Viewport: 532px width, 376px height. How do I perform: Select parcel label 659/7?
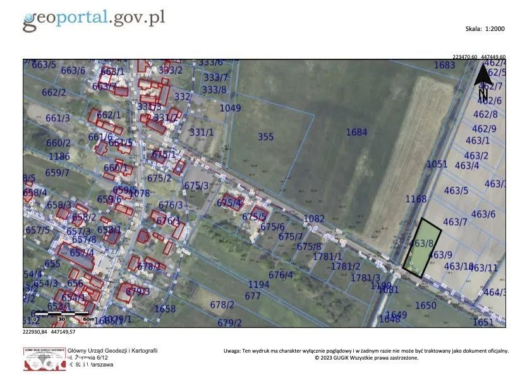[x=57, y=173]
